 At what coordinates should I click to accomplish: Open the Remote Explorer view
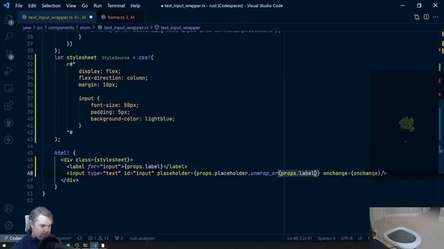(9, 89)
